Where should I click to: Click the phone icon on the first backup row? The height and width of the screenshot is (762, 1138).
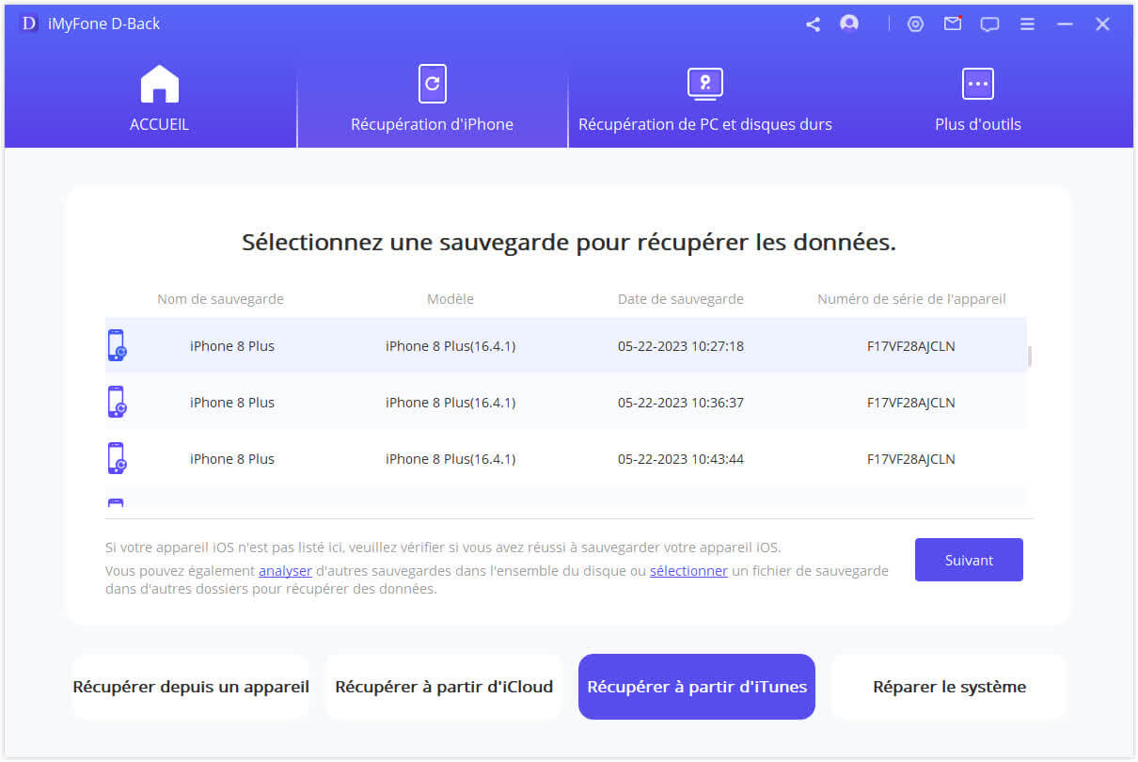[116, 345]
